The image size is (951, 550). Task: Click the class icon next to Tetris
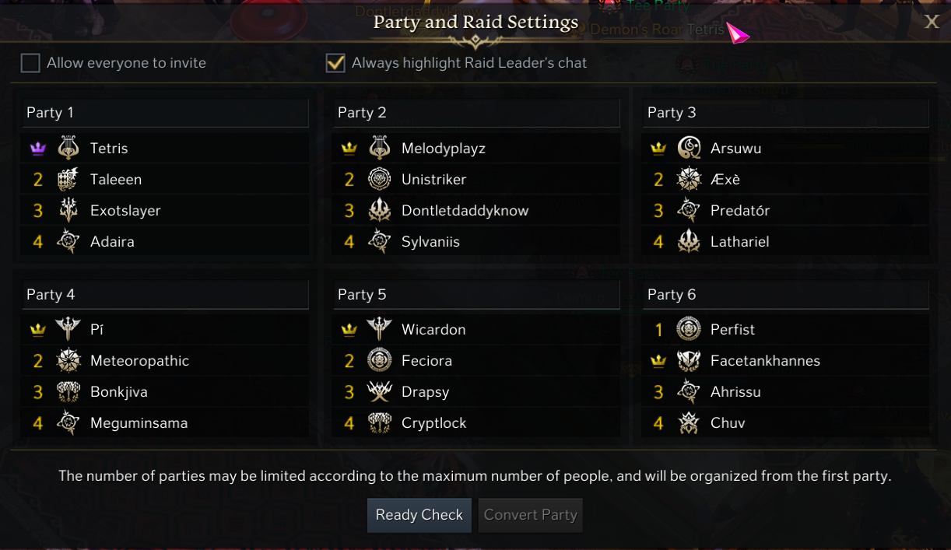coord(68,148)
